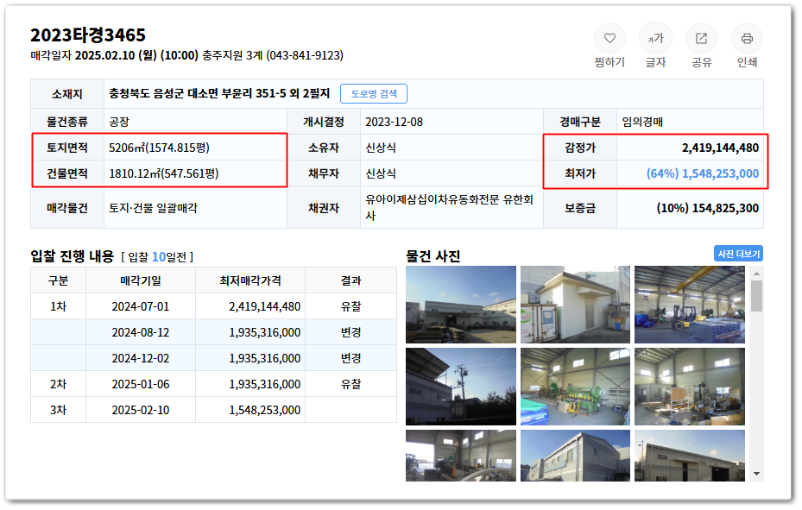The image size is (802, 510).
Task: Click the blue 최저가 value (64%) 1,548,253,000
Action: click(703, 173)
